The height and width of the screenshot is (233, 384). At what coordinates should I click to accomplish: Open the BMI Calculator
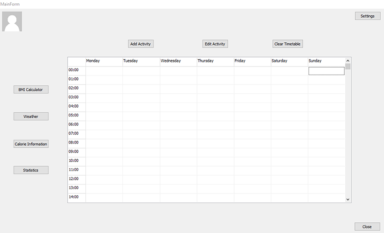pyautogui.click(x=31, y=89)
